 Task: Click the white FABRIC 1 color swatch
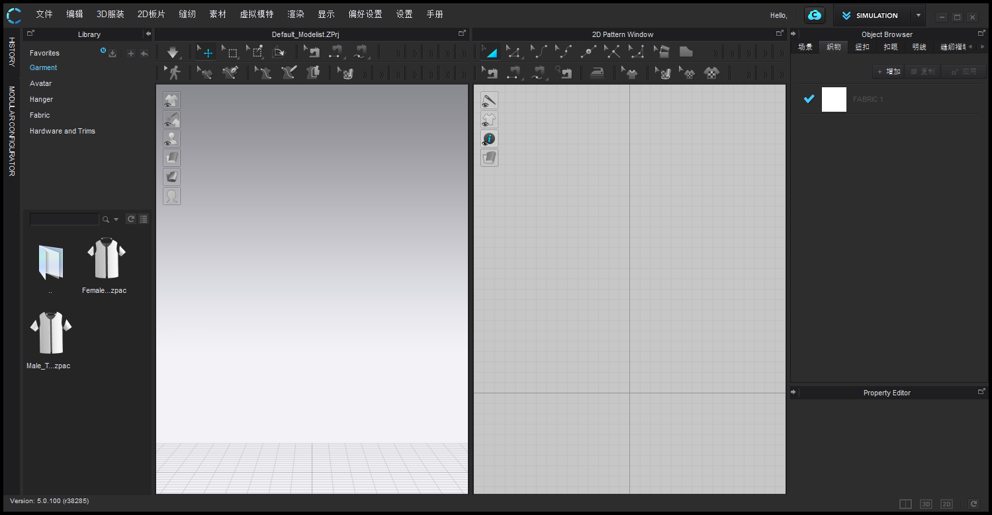tap(834, 99)
